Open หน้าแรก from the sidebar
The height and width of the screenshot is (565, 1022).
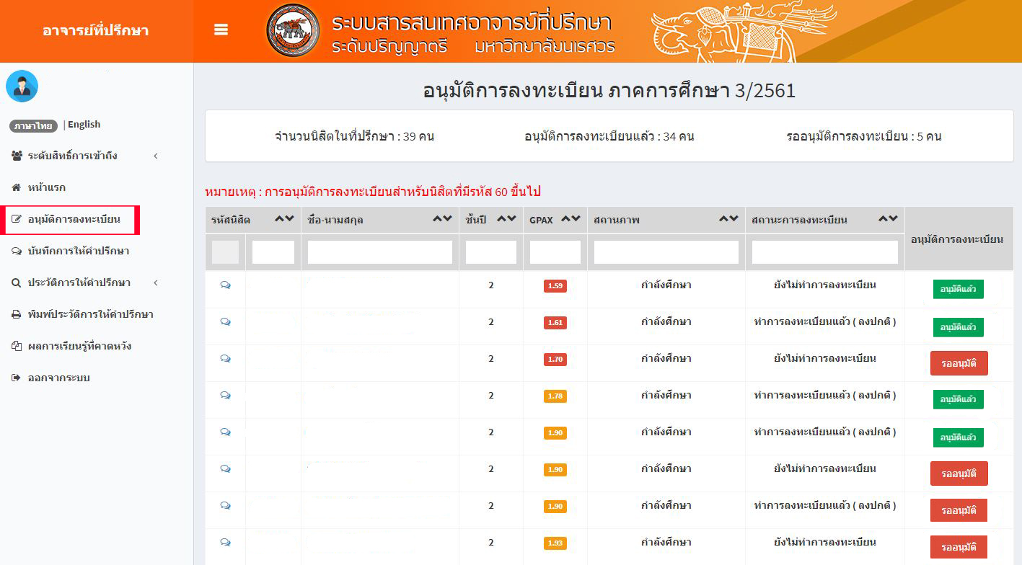(46, 187)
